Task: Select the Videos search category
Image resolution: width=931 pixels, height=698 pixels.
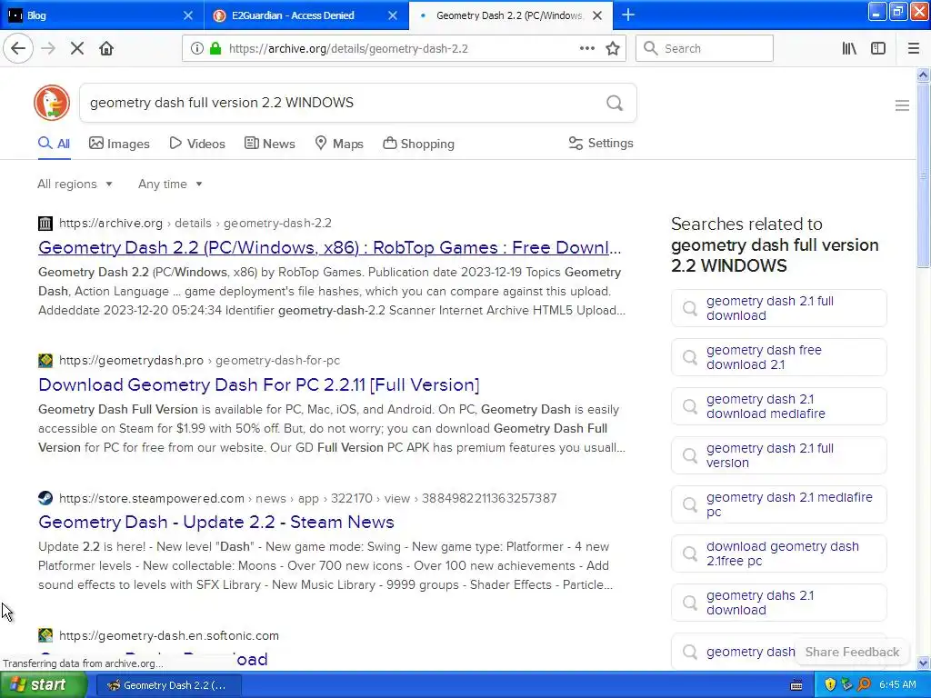Action: pyautogui.click(x=197, y=144)
